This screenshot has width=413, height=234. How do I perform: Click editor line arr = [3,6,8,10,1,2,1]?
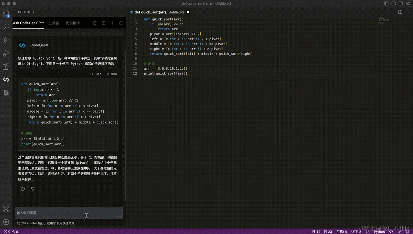pos(166,69)
